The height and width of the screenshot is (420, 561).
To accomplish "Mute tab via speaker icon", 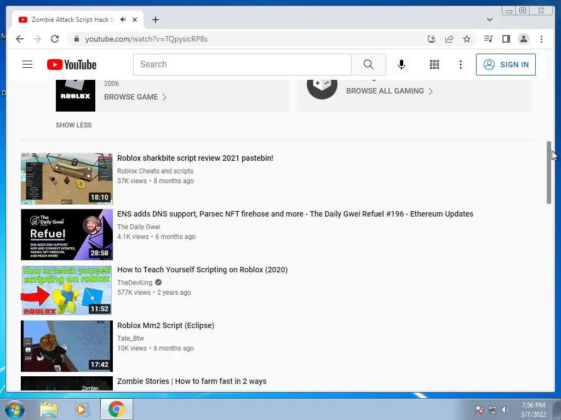I will click(123, 20).
